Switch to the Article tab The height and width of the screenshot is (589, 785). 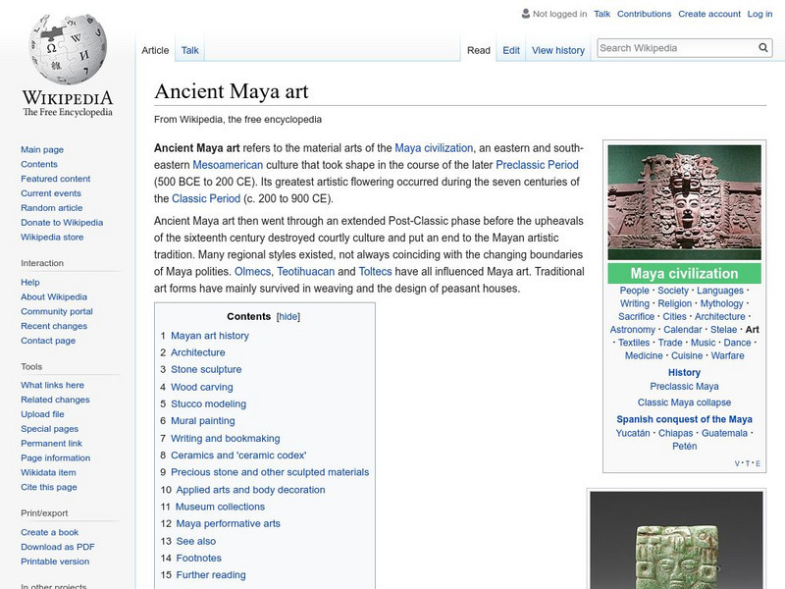coord(155,50)
